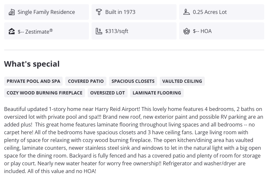Click the 0.25 Acres Lot text
The width and height of the screenshot is (272, 175).
(x=210, y=12)
